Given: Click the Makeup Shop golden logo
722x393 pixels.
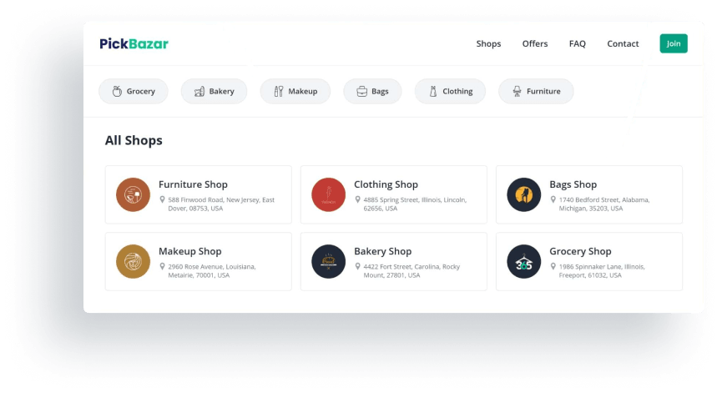Looking at the screenshot, I should [133, 261].
